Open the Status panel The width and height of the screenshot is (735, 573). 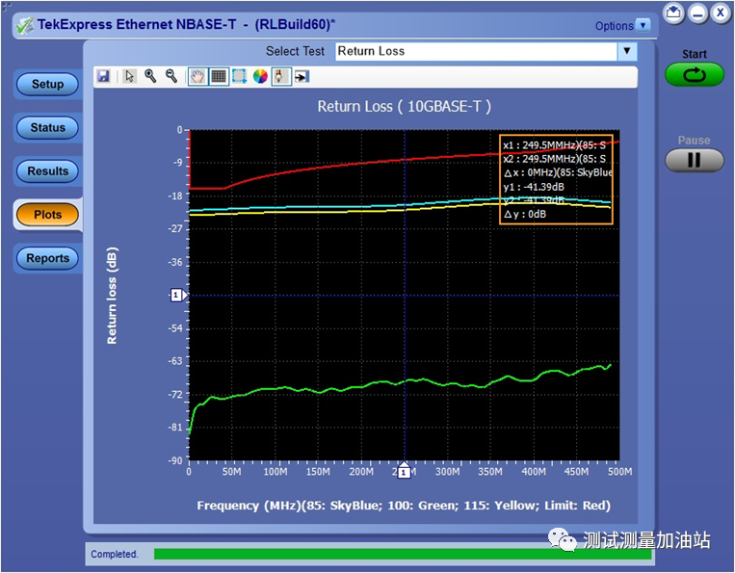tap(47, 127)
